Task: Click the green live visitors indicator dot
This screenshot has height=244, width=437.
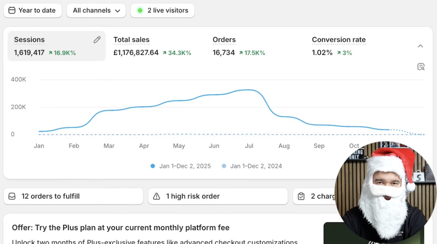Action: (x=139, y=10)
